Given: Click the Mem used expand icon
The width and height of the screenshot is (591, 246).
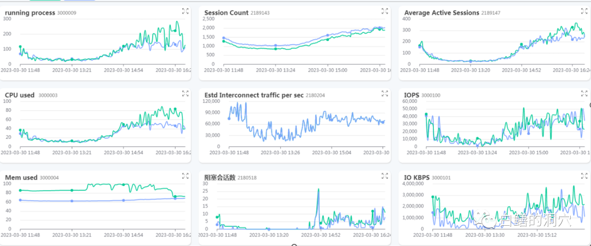Looking at the screenshot, I should [185, 175].
